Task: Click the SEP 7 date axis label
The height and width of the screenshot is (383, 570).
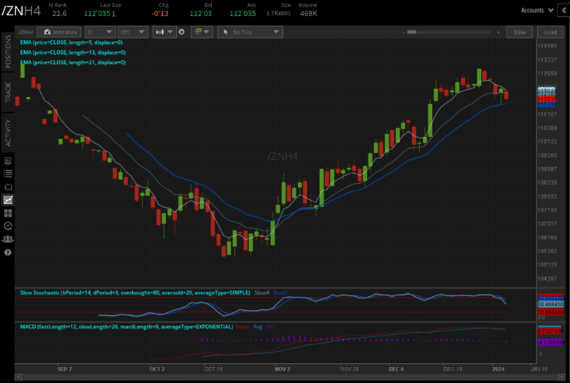Action: click(65, 369)
